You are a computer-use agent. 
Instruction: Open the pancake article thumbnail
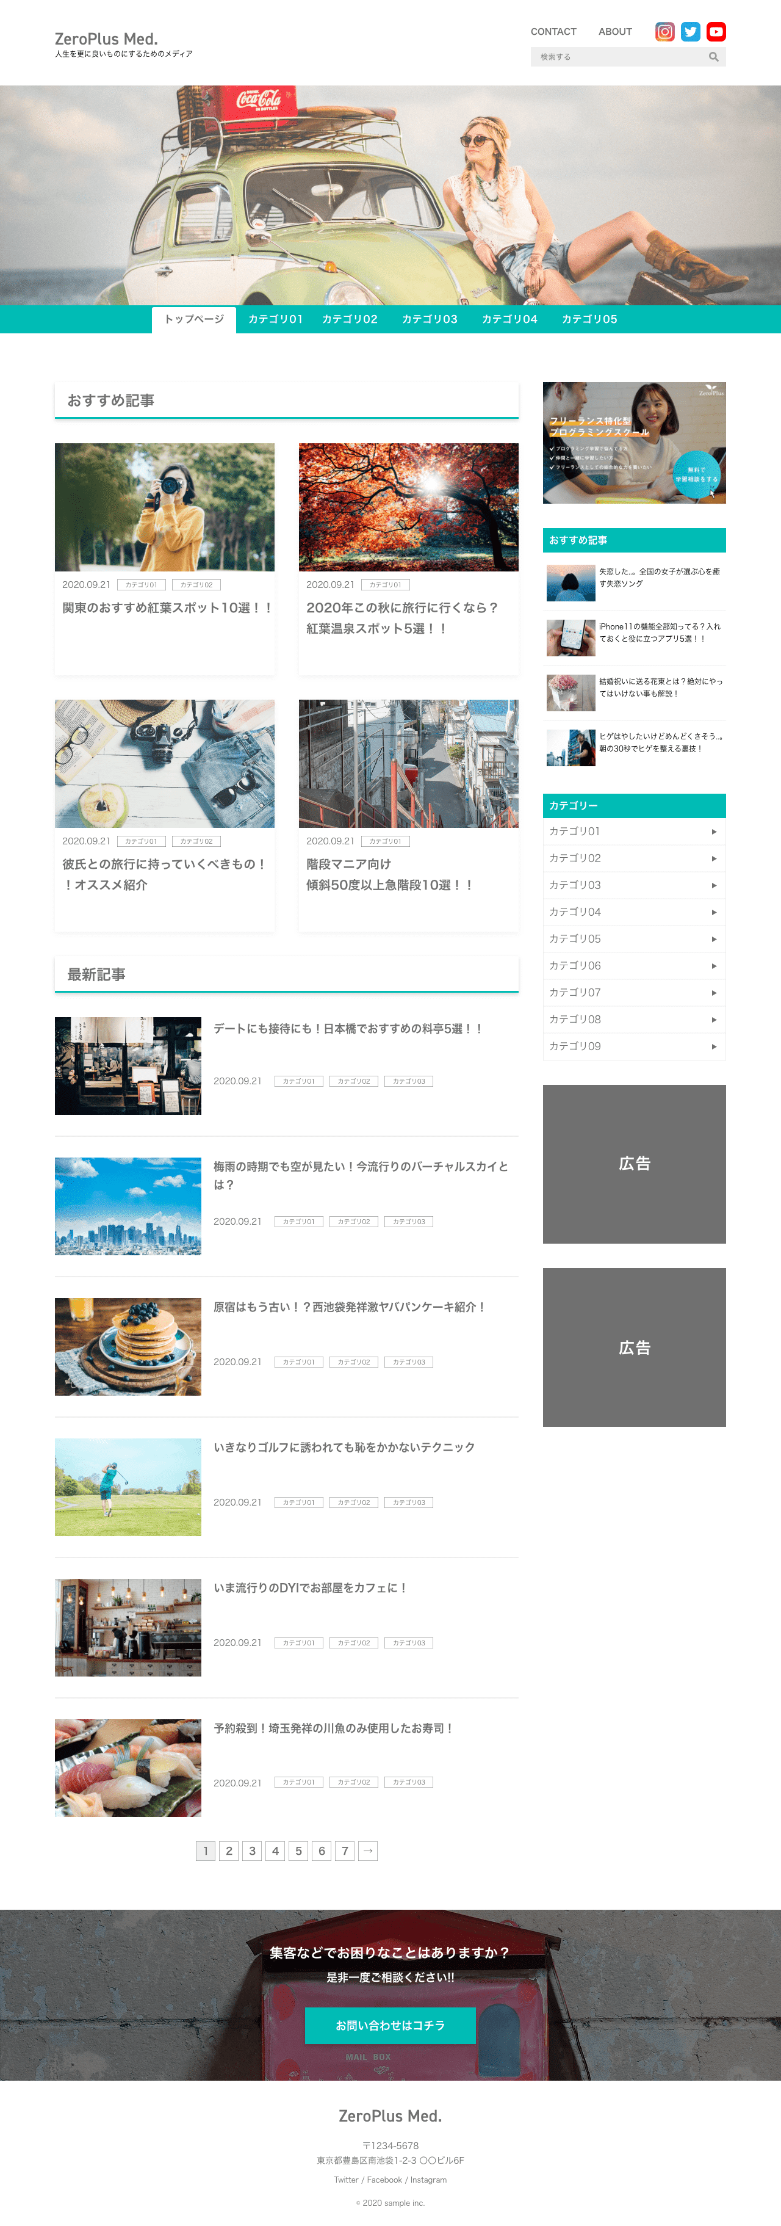point(128,1346)
